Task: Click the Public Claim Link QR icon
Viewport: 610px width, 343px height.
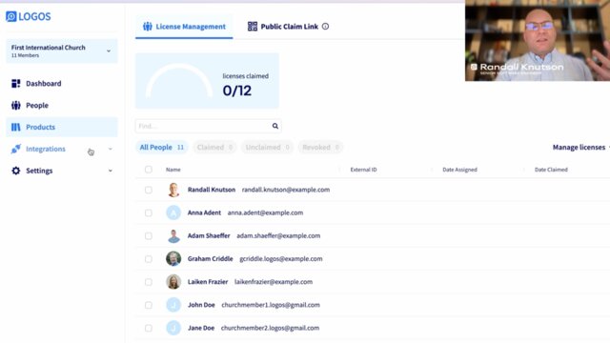Action: coord(253,27)
